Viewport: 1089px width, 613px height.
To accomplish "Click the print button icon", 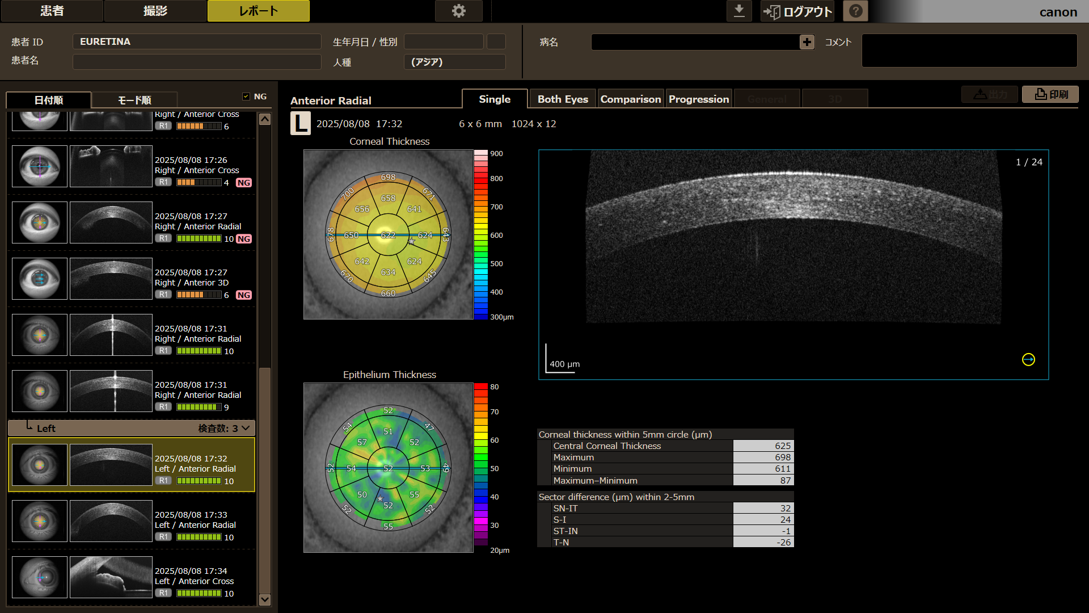I will [1050, 94].
